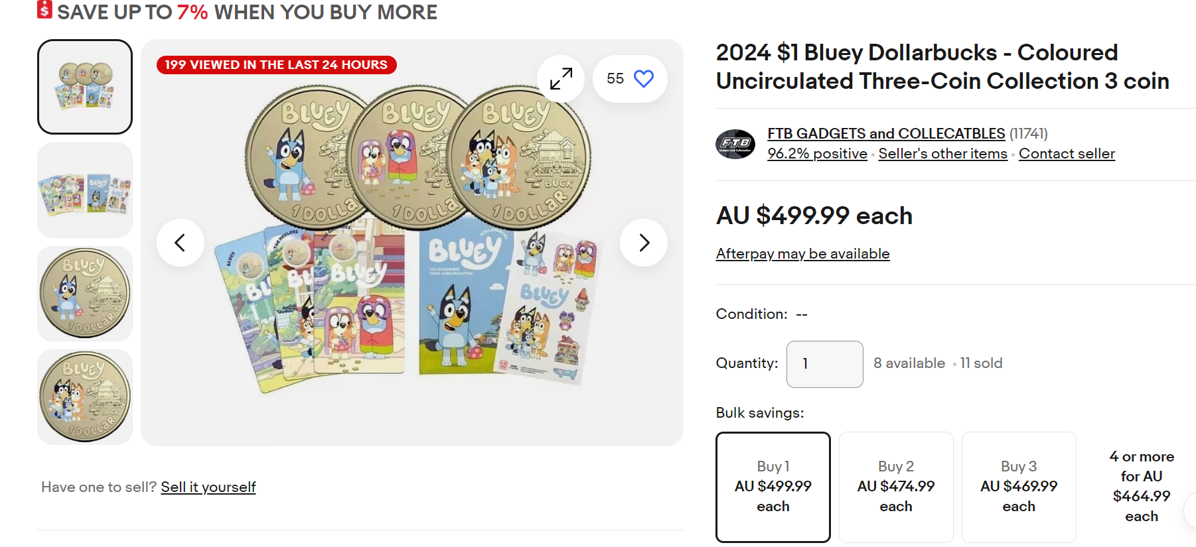
Task: Click the red dollar savings icon
Action: click(43, 11)
